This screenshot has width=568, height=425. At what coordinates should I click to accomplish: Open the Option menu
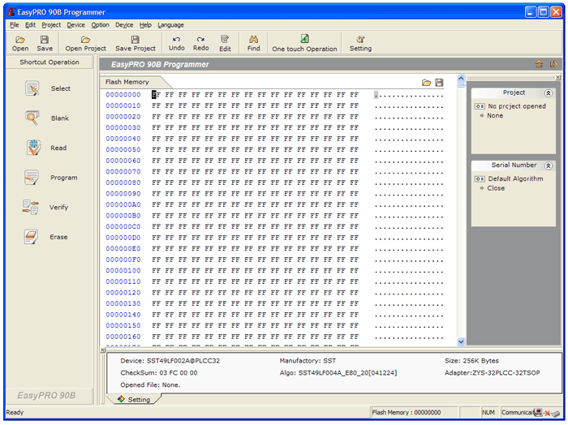(100, 25)
